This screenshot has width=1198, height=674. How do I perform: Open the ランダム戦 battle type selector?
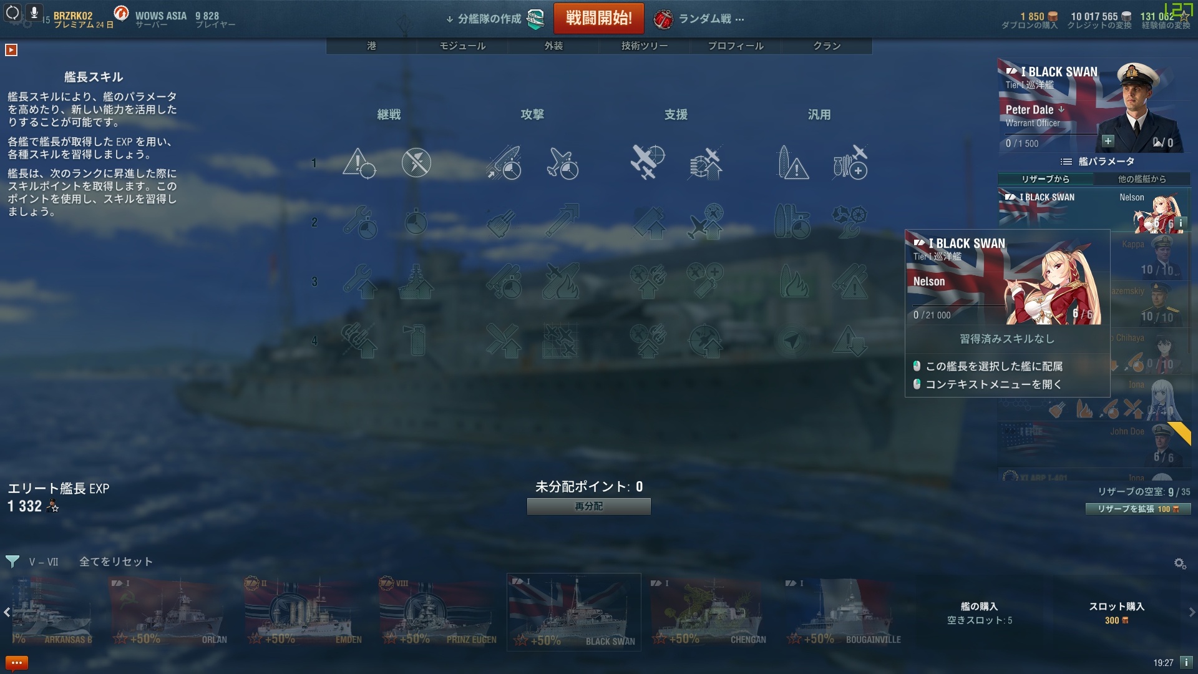[x=699, y=19]
